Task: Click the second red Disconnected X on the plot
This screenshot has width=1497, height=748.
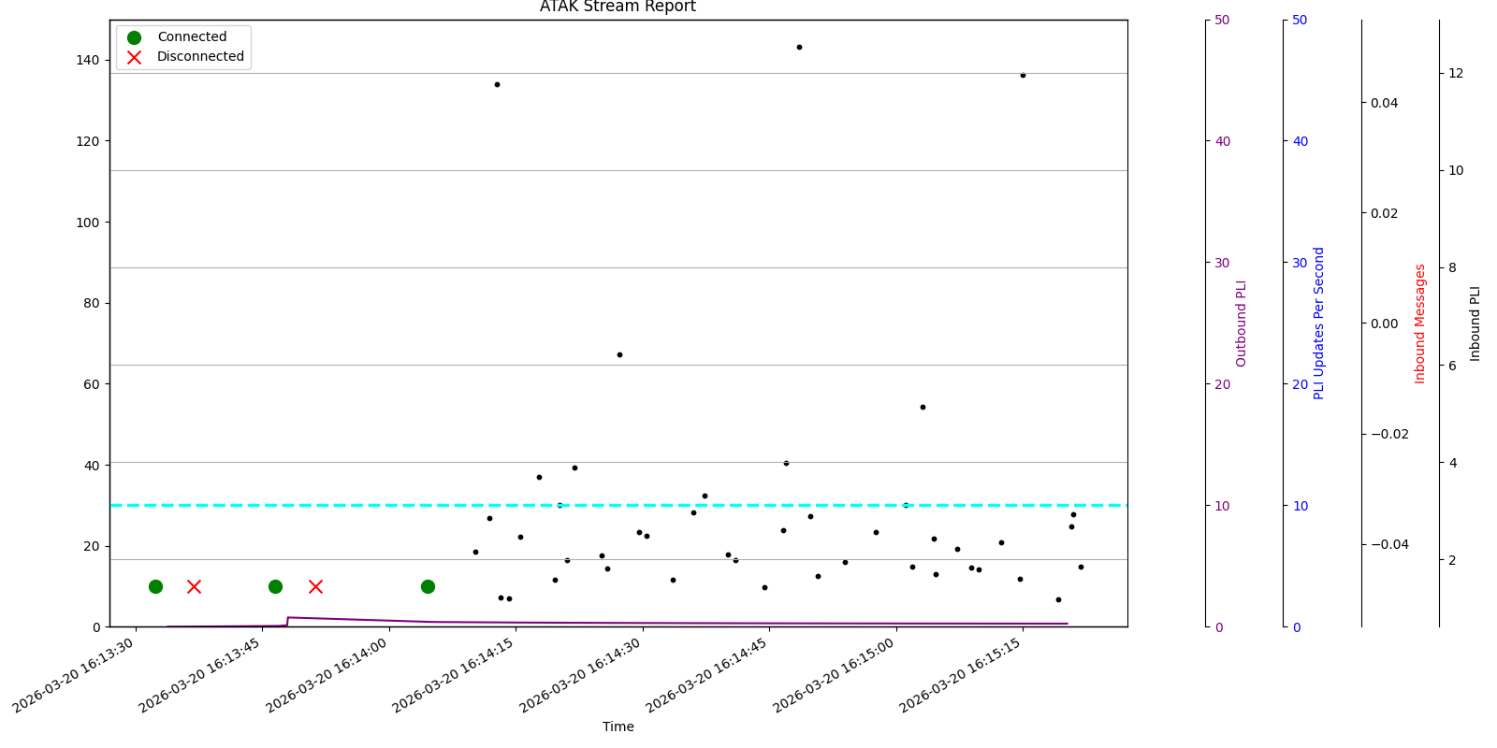Action: tap(315, 586)
